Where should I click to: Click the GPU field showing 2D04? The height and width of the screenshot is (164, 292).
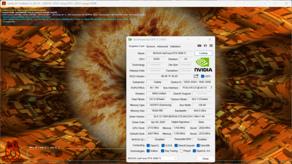(156, 59)
